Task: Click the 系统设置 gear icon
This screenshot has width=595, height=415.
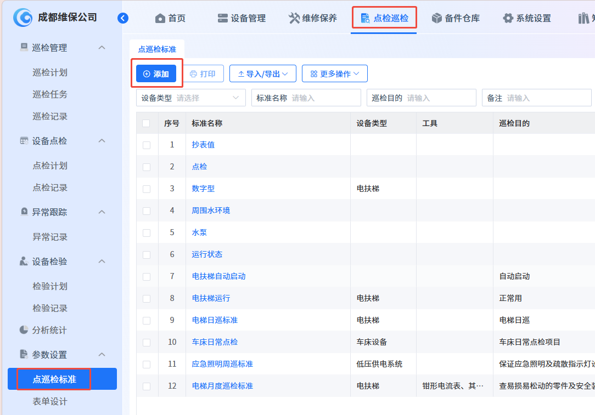Action: coord(508,18)
